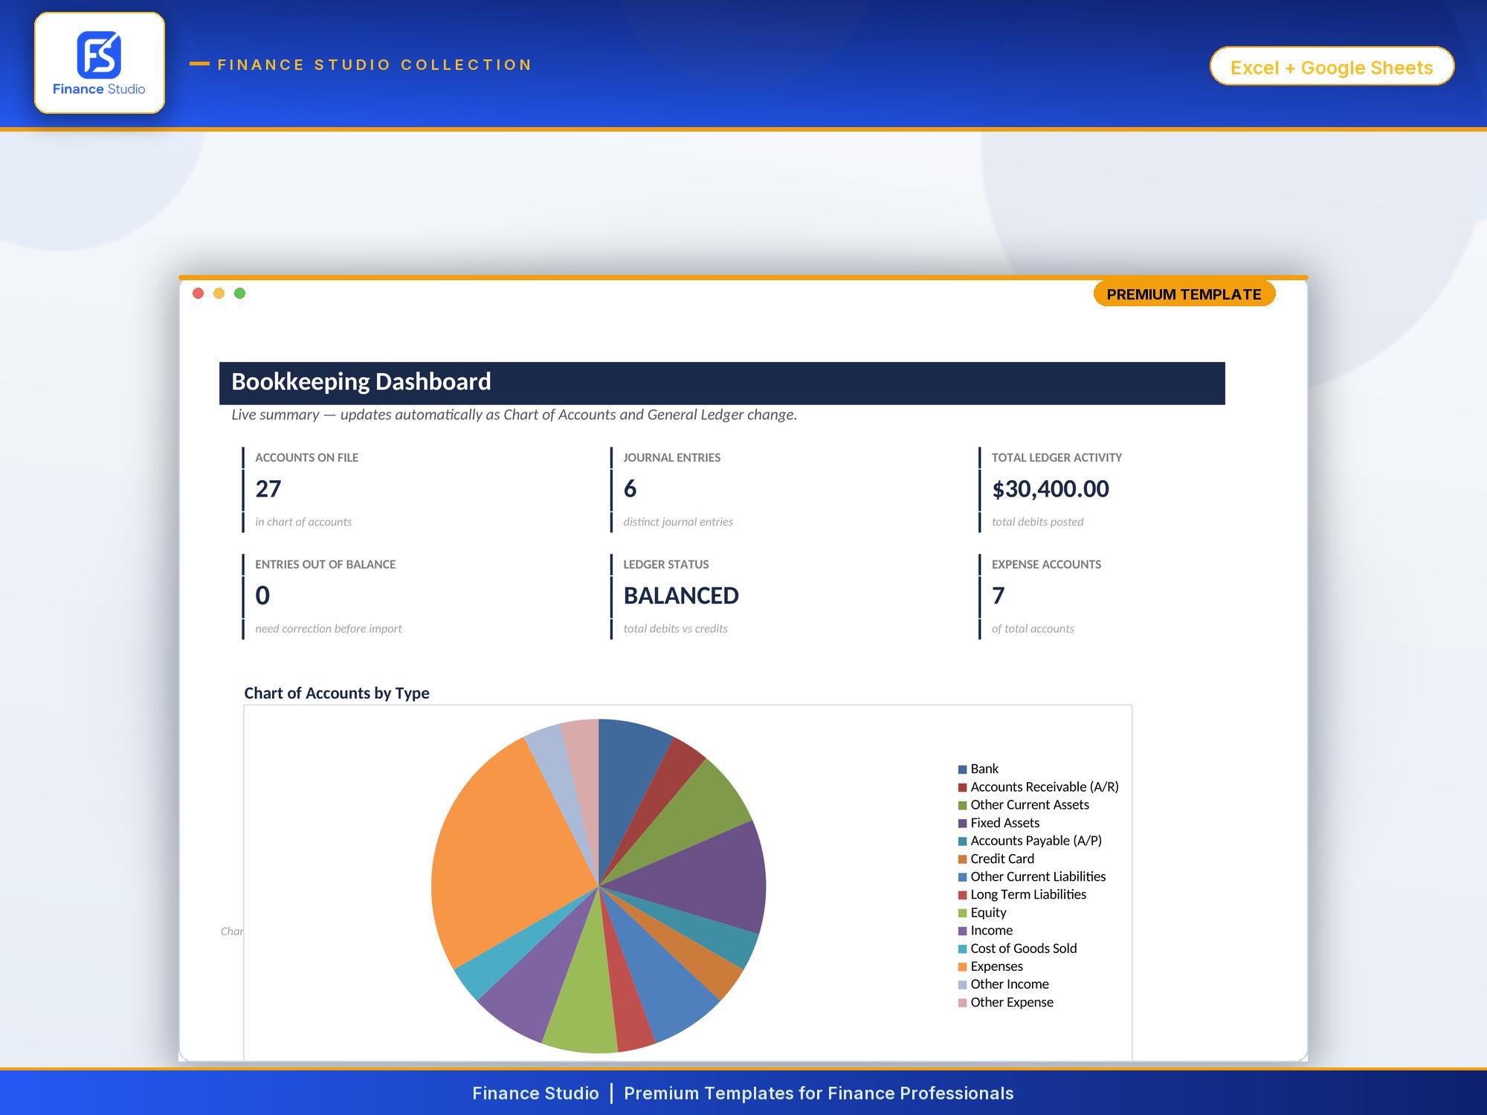Select the Equity legend entry
1487x1115 pixels.
coord(982,913)
